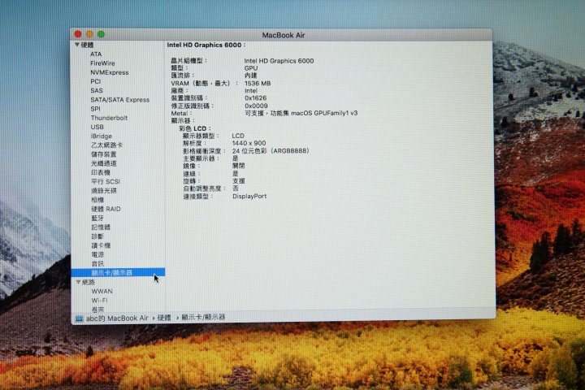Select 電源 power entry
The image size is (585, 390).
(97, 254)
